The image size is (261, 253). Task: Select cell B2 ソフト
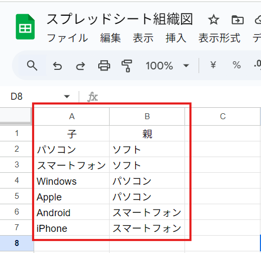pyautogui.click(x=147, y=149)
